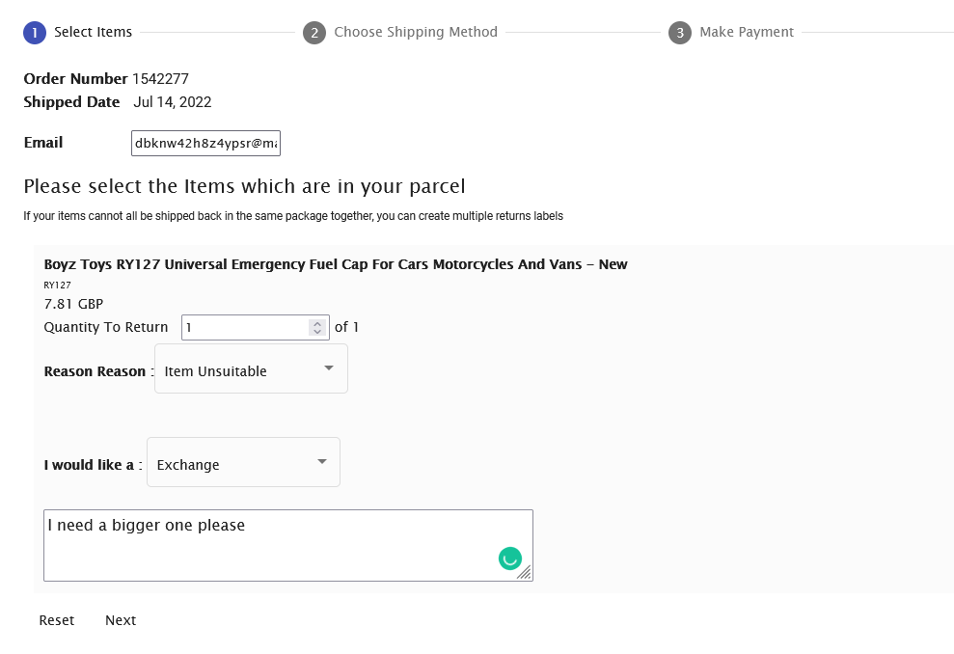Click the Grammarly icon in the comment box
This screenshot has height=654, width=954.
pos(510,558)
